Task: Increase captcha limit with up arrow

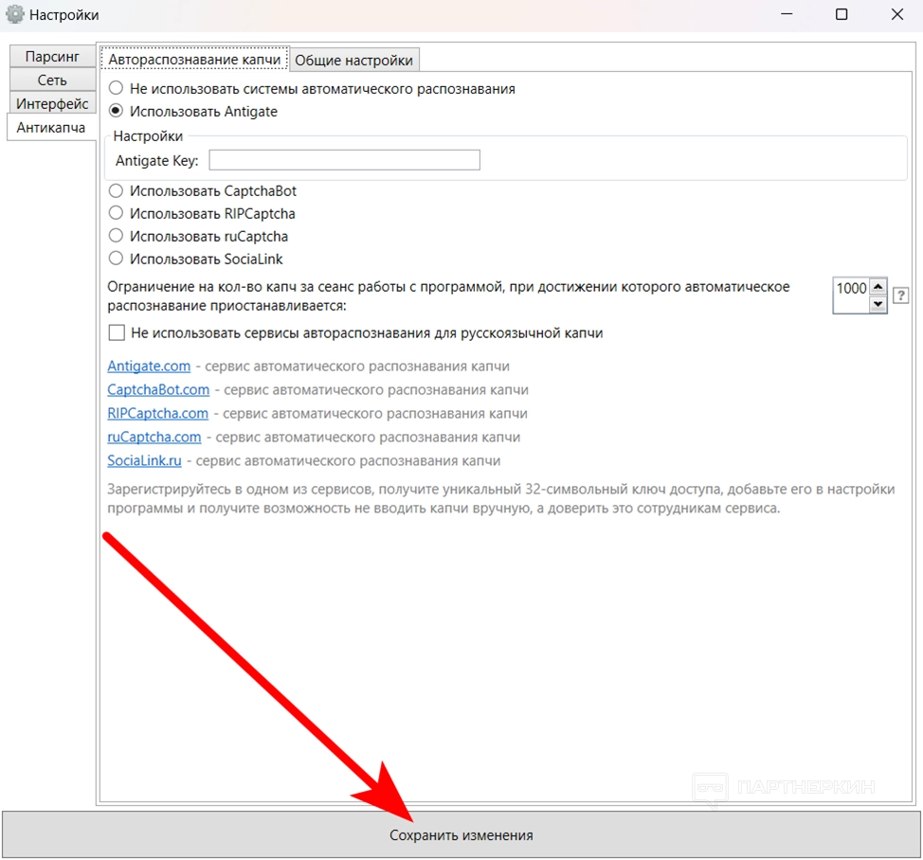Action: tap(878, 286)
